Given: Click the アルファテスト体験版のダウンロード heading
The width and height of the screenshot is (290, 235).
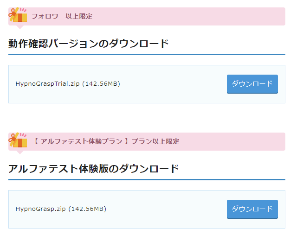Looking at the screenshot, I should click(93, 169).
